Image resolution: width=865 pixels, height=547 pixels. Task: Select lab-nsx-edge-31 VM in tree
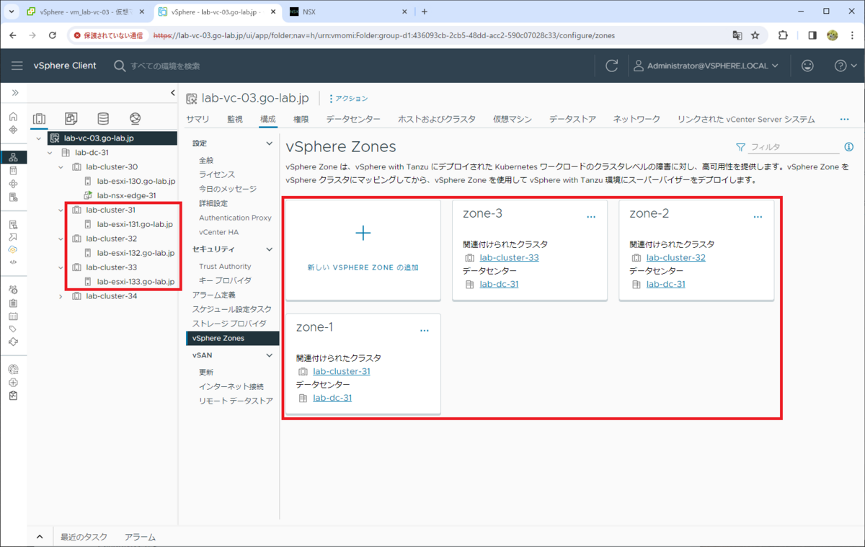point(126,195)
